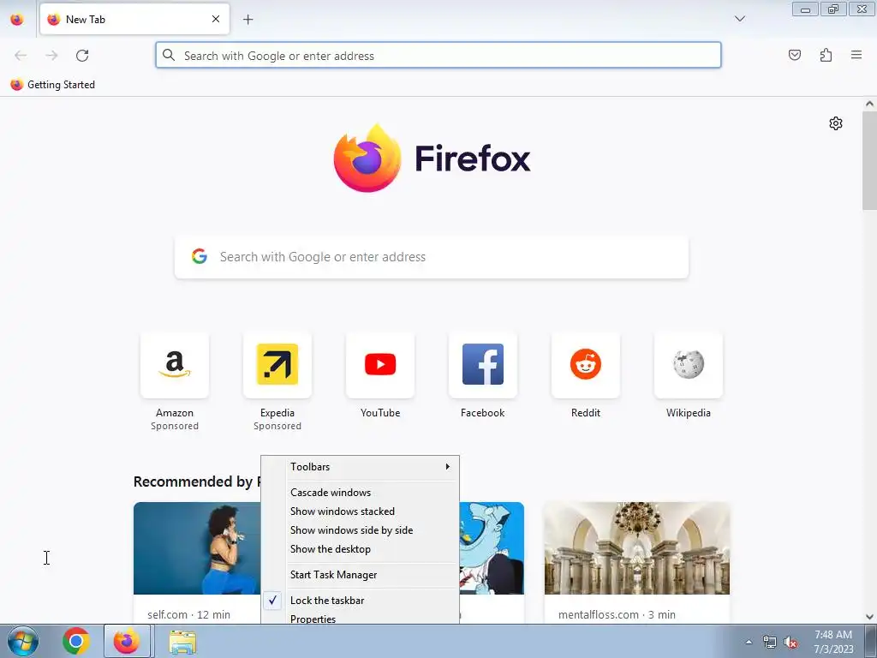
Task: Open new tab personalize gear icon
Action: coord(836,123)
